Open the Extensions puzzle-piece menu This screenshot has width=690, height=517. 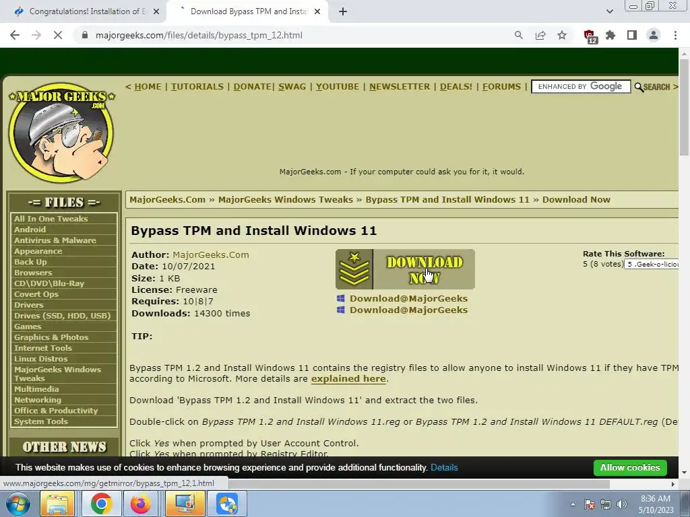point(610,35)
